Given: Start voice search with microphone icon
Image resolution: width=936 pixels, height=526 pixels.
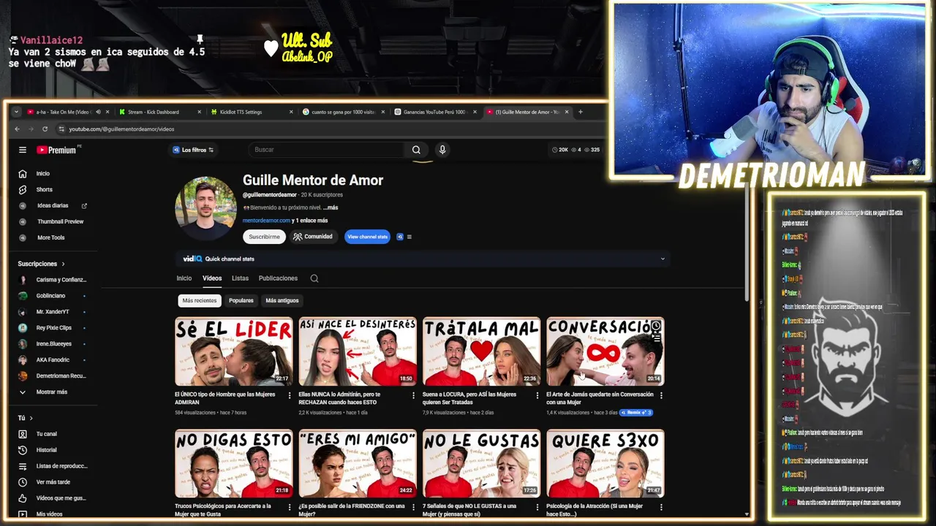Looking at the screenshot, I should [442, 150].
